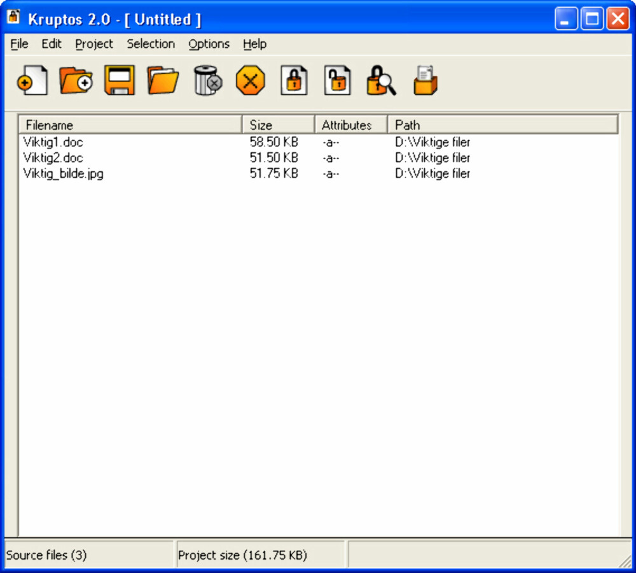The image size is (636, 573).
Task: Select the file Viktig_bilde.jpg
Action: coord(63,174)
